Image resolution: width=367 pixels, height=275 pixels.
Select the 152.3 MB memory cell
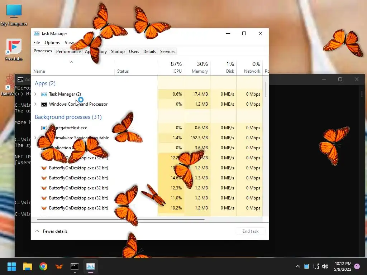click(x=197, y=138)
